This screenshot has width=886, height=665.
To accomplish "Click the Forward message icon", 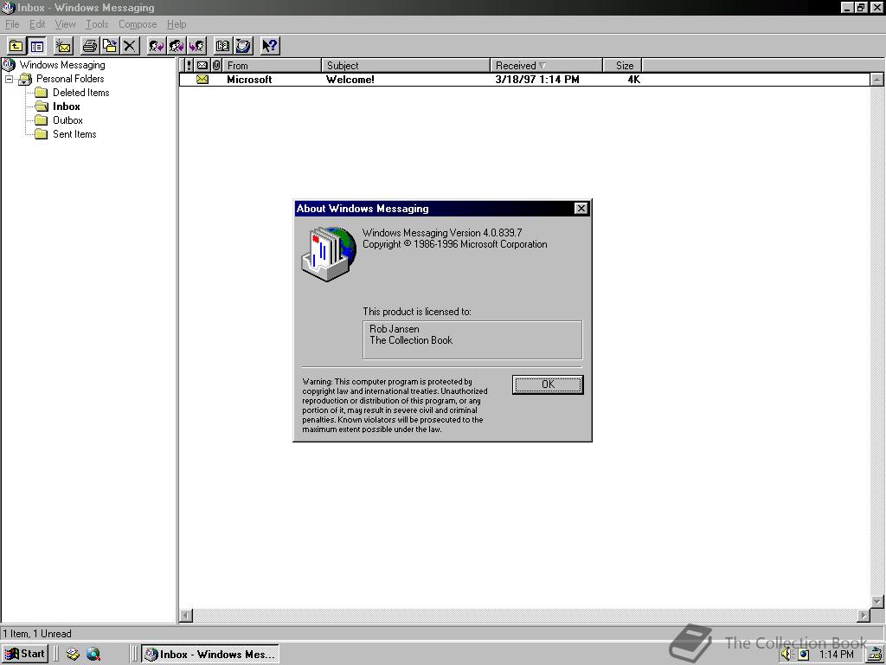I will click(196, 46).
